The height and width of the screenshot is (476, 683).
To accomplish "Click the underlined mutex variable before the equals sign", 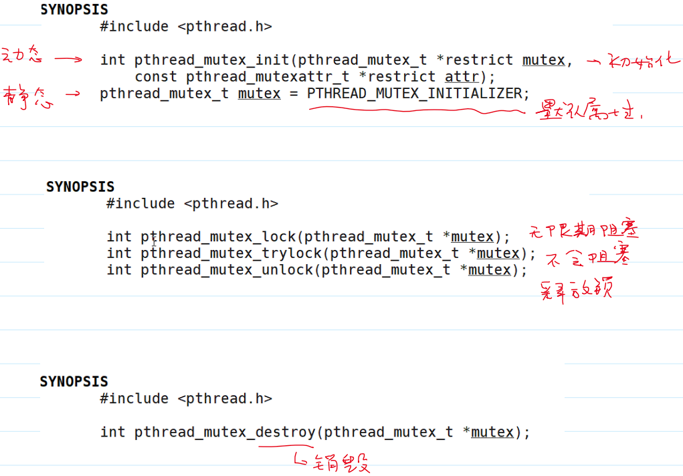I will coord(259,94).
